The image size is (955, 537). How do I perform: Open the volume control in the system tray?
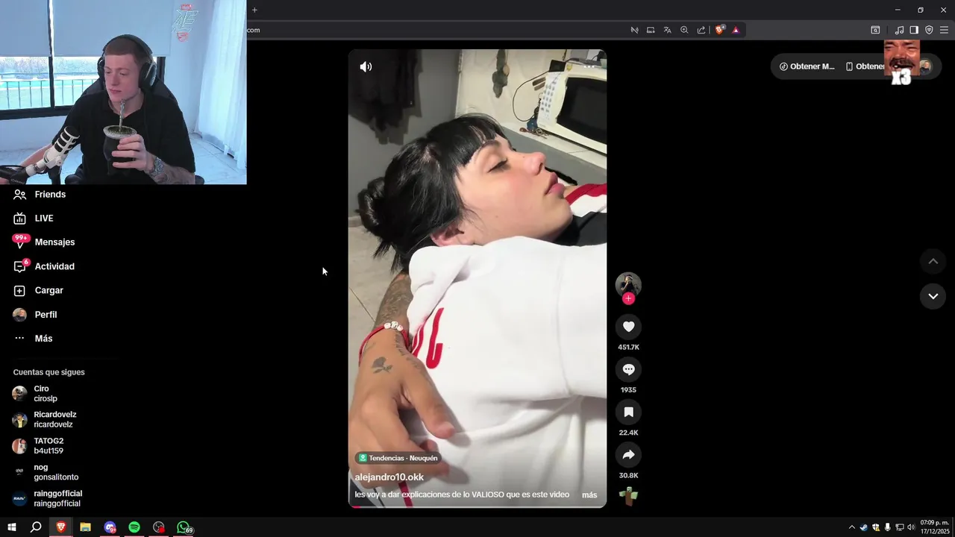pos(911,527)
